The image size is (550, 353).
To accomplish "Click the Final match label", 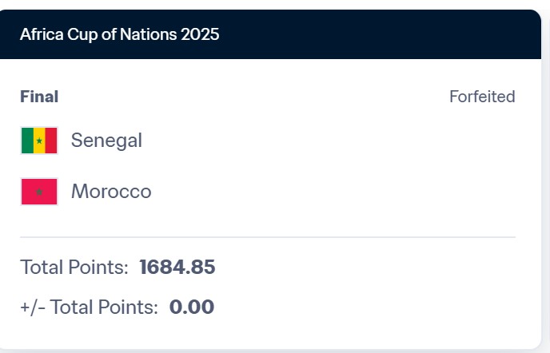I will click(x=39, y=97).
